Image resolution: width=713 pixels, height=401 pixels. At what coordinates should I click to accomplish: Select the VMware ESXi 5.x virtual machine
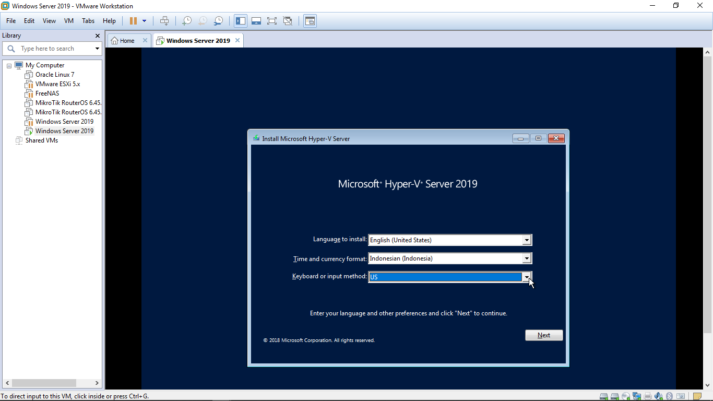[58, 84]
